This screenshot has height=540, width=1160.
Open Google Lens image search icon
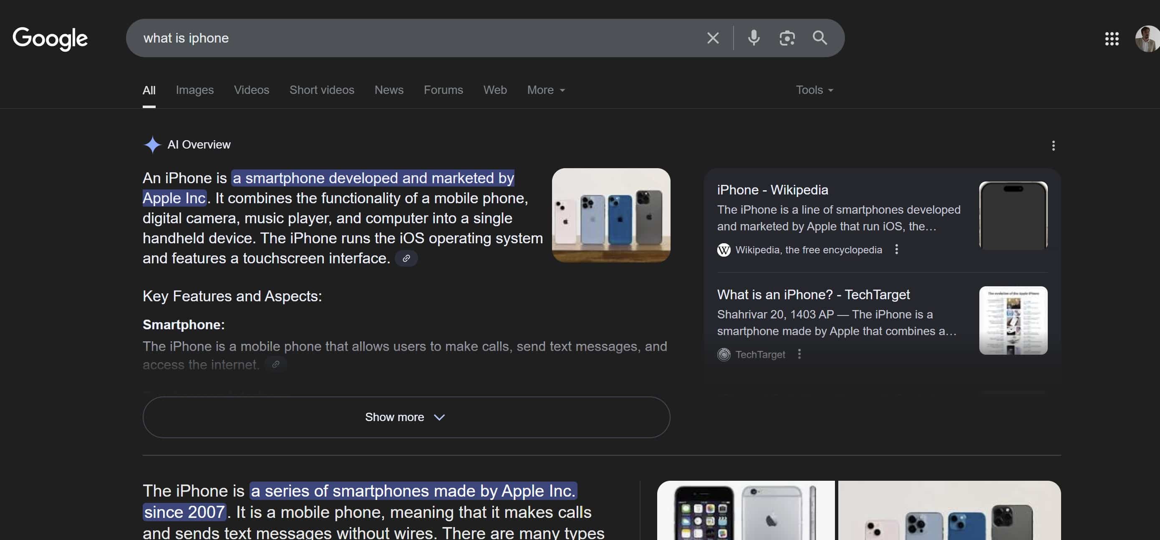point(787,38)
